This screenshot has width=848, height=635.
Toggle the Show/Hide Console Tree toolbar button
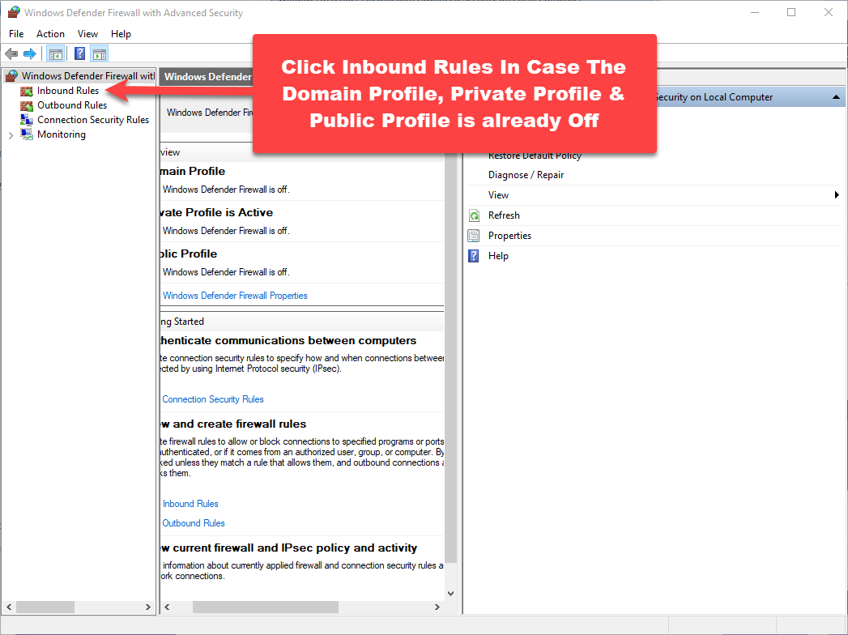56,54
